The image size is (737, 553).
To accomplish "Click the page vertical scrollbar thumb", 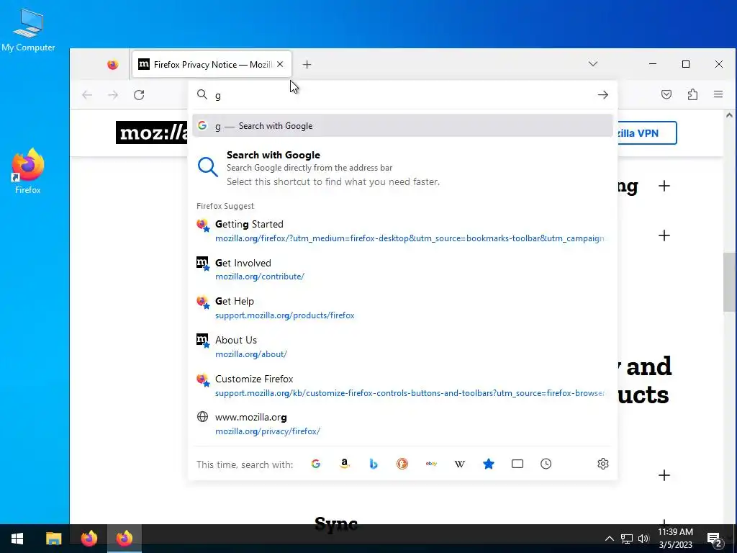I will 729,282.
